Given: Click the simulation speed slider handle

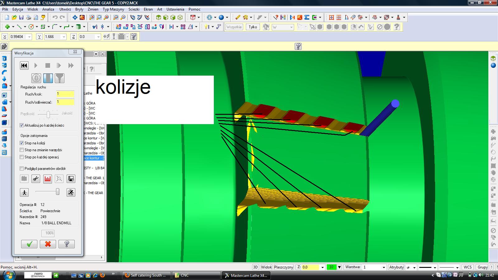Looking at the screenshot, I should [58, 192].
